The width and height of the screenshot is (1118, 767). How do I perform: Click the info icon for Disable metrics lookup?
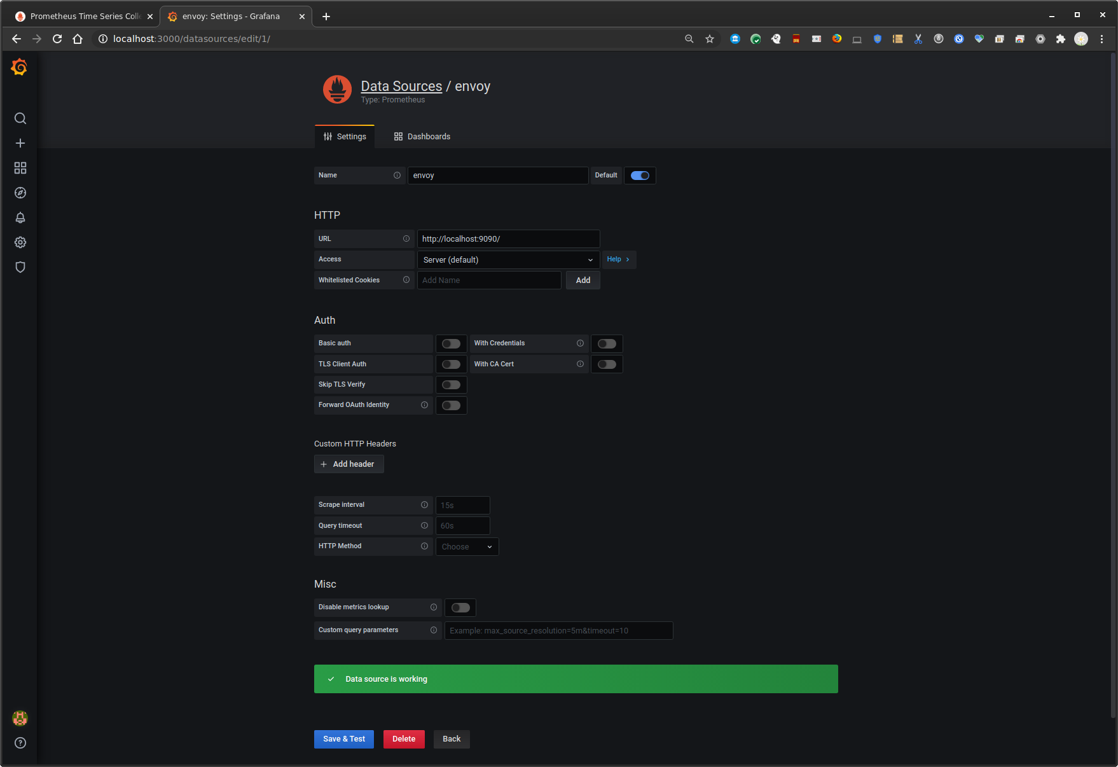pyautogui.click(x=434, y=607)
